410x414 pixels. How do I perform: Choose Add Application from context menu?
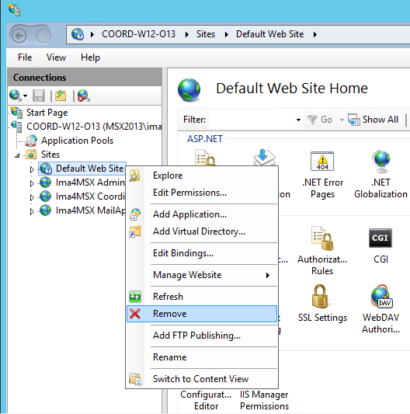[x=202, y=214]
